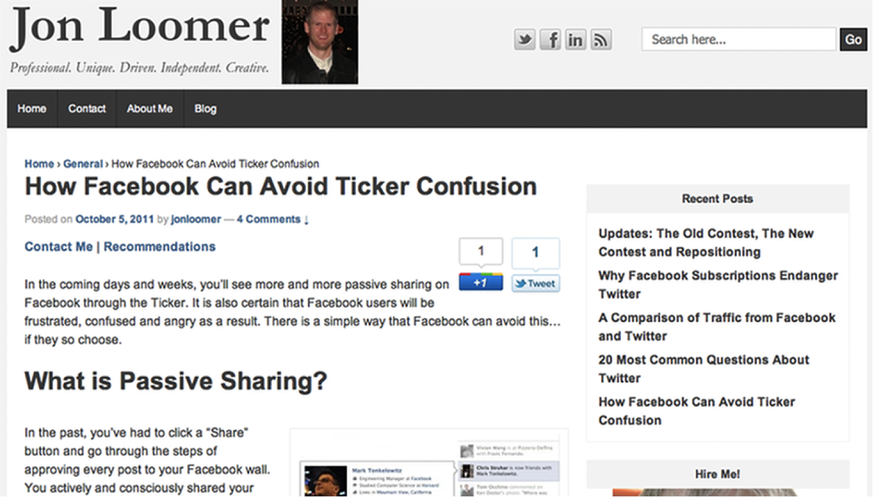
Task: Click the 'How Facebook Can Avoid Ticker Confusion' article title
Action: (x=280, y=186)
